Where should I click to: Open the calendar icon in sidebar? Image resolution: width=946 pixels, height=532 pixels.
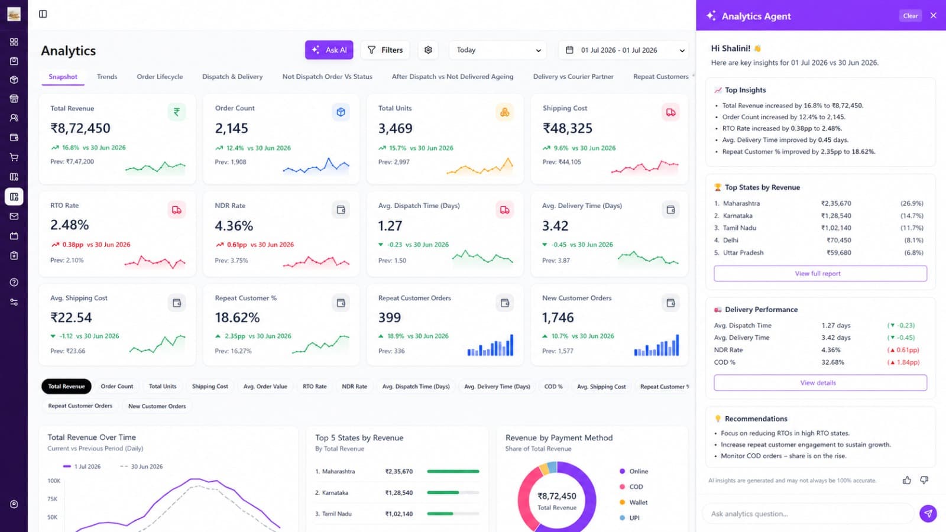14,236
